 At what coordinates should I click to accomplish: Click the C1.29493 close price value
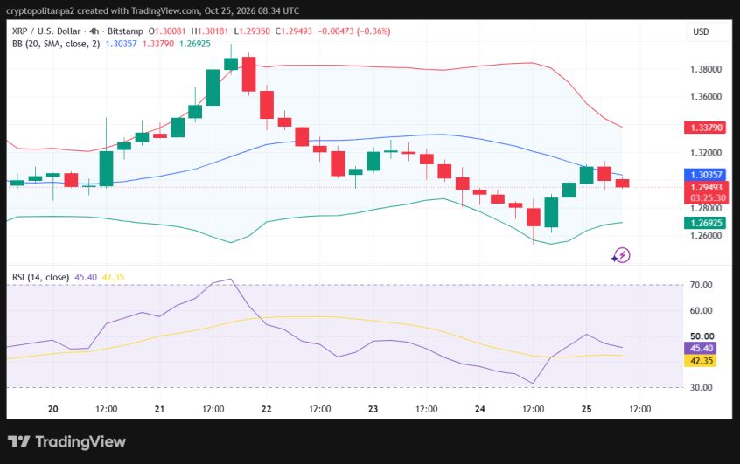pos(294,31)
